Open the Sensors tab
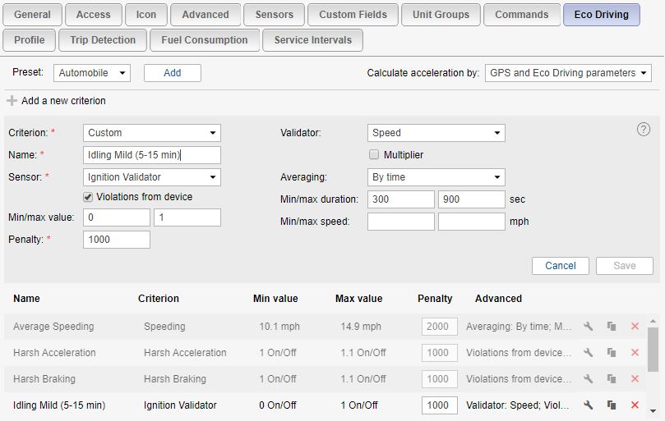Viewport: 665px width, 421px height. (x=275, y=15)
